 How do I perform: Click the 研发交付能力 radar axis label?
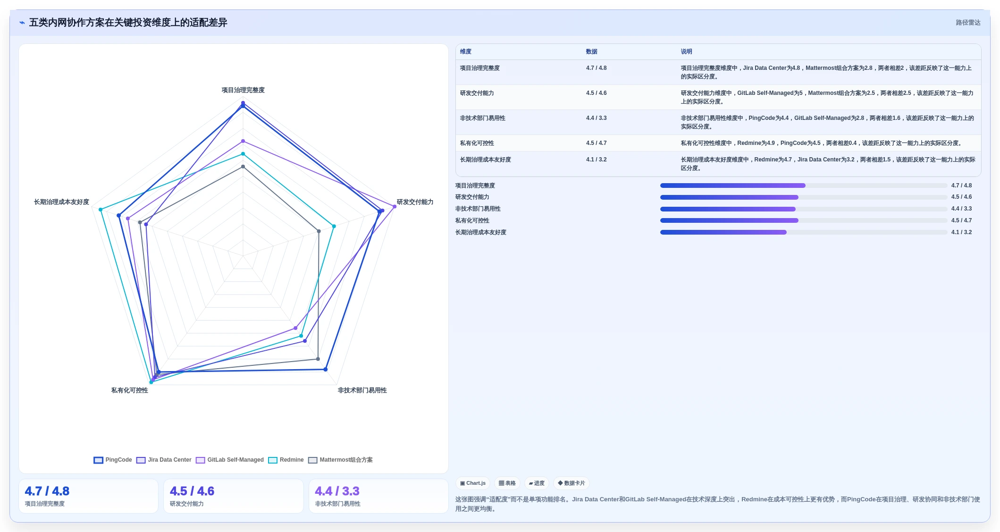(x=415, y=202)
